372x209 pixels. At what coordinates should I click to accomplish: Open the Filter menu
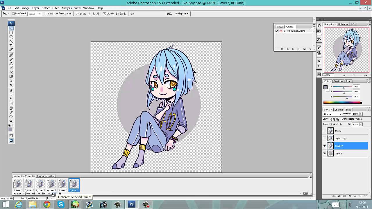tap(55, 8)
